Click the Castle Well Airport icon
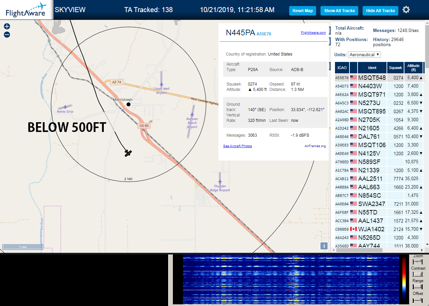 (161, 84)
